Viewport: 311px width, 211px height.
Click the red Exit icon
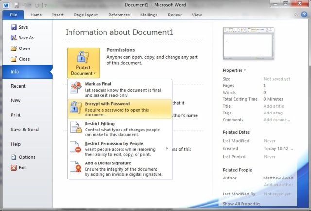tap(14, 168)
